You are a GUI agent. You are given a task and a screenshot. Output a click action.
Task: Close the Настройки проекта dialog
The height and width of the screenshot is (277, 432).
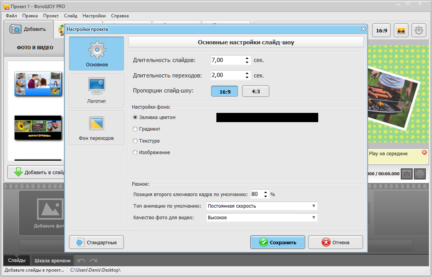(x=363, y=29)
